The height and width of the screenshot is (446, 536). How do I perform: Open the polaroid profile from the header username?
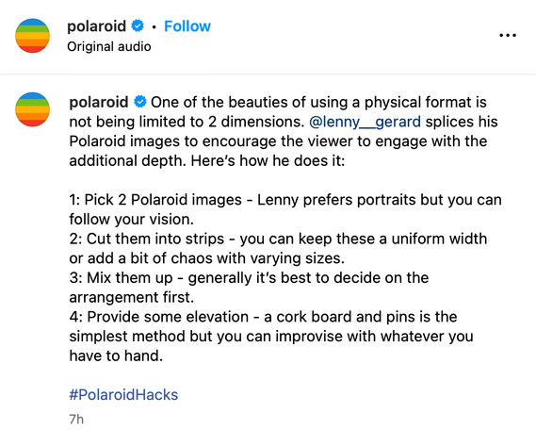coord(97,26)
